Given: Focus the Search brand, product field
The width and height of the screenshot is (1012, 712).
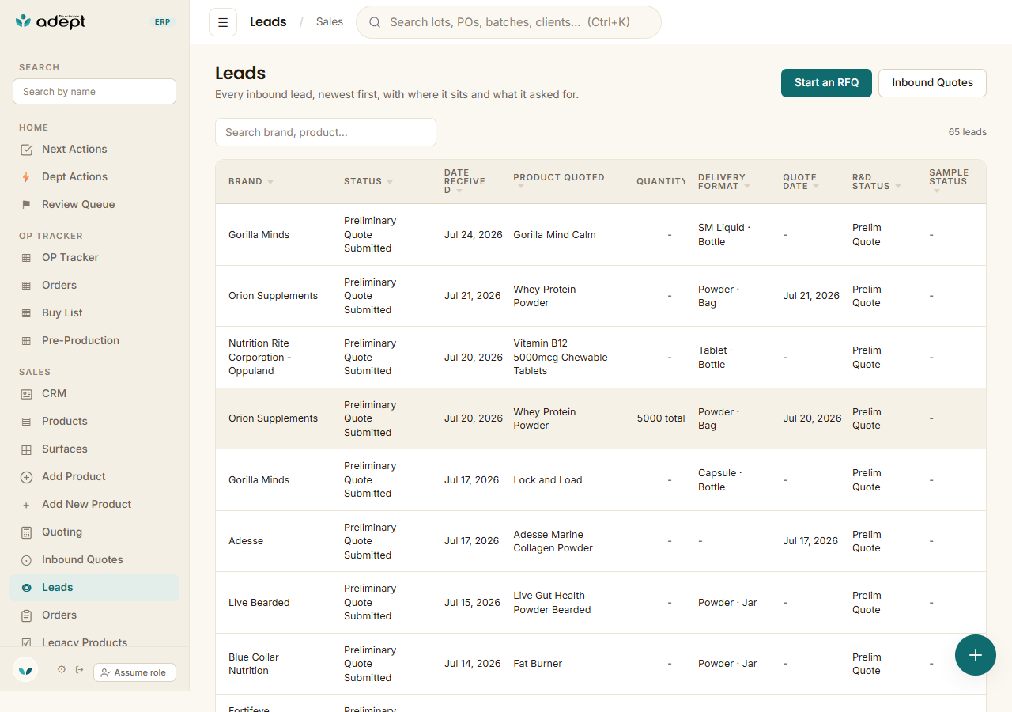Looking at the screenshot, I should pos(326,132).
